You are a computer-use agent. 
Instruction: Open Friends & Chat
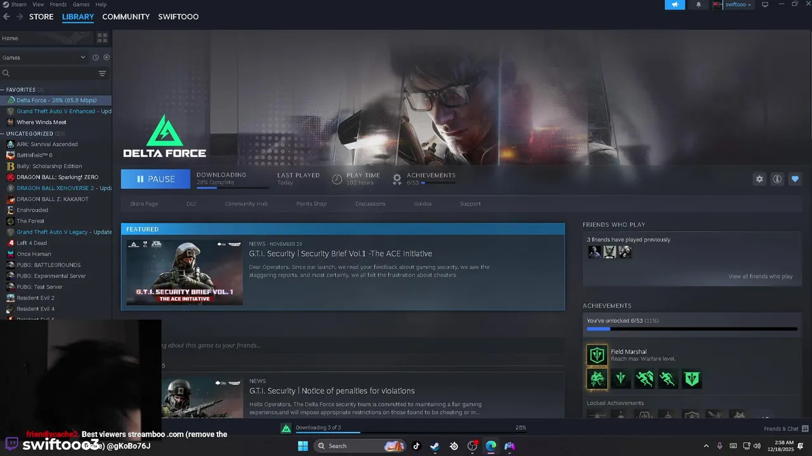pos(786,429)
